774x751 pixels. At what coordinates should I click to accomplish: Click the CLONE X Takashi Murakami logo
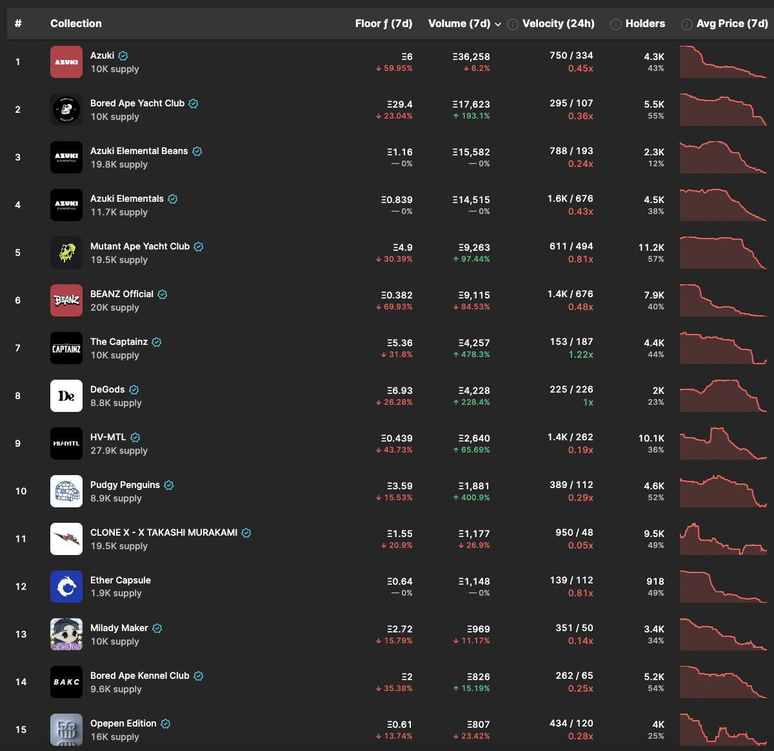(66, 539)
